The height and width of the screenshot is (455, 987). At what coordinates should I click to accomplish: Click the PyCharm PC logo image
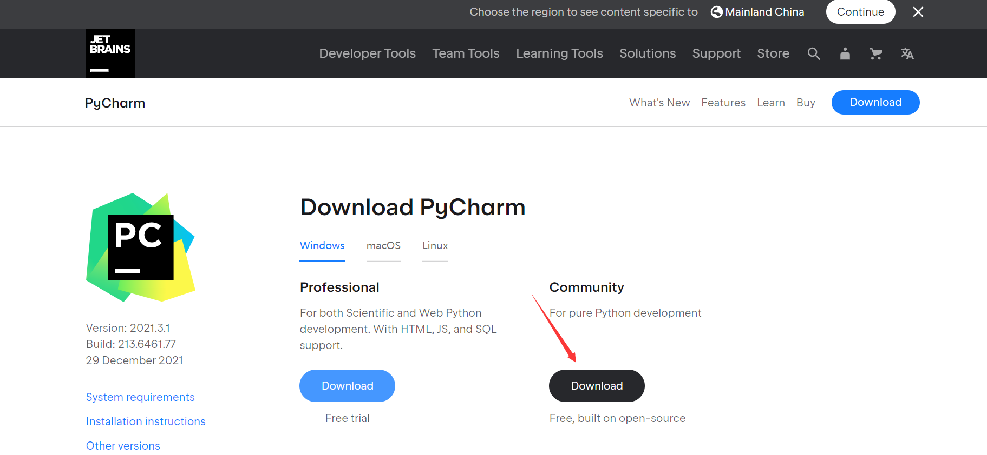point(141,247)
